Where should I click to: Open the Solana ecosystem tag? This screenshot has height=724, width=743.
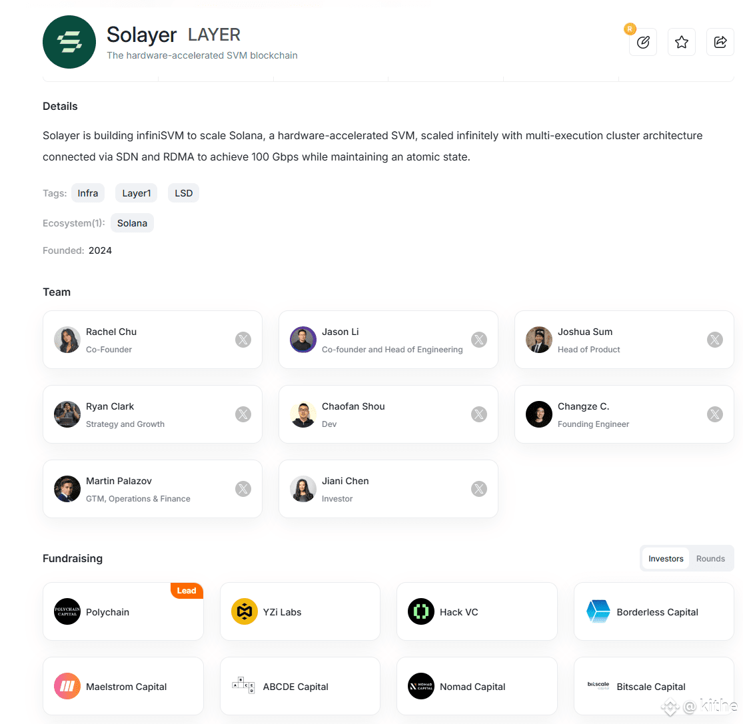pyautogui.click(x=132, y=223)
